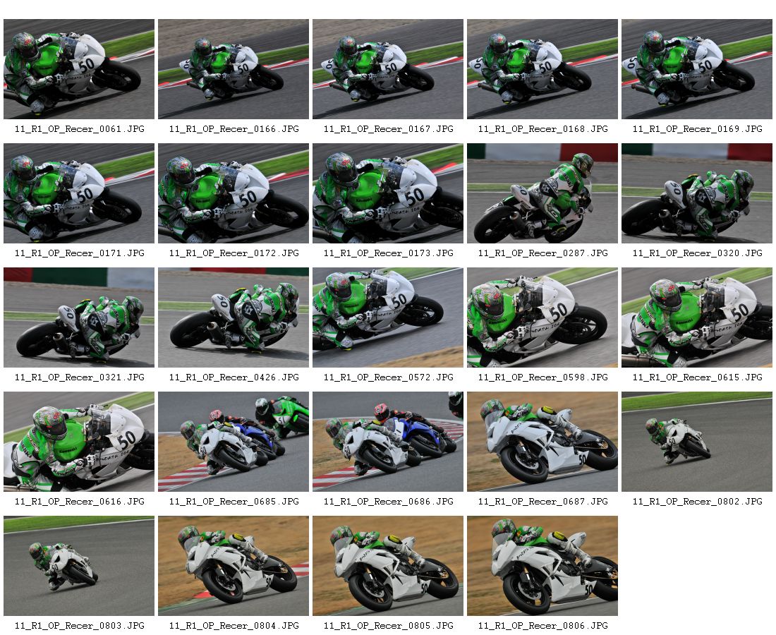Click the caption 11_R1_OP_Recer_0171.JPG

coord(80,253)
